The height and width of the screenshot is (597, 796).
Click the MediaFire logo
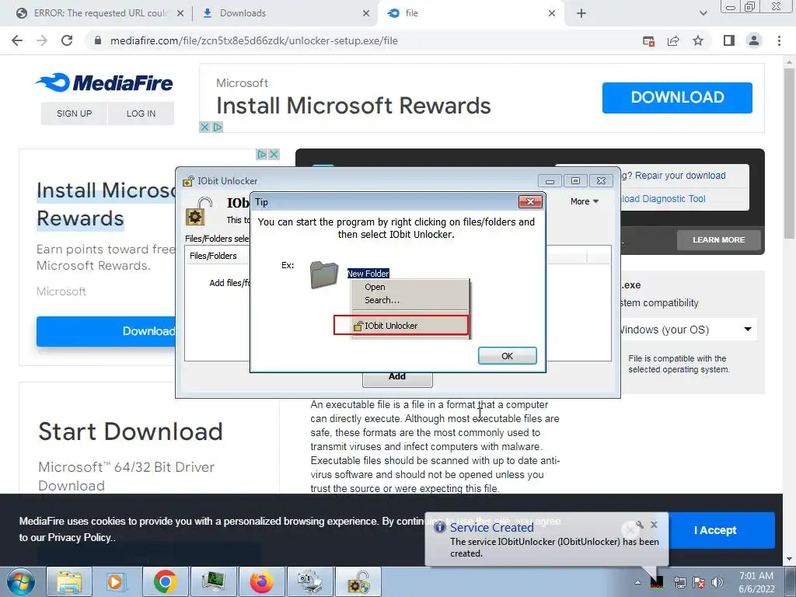[x=105, y=82]
